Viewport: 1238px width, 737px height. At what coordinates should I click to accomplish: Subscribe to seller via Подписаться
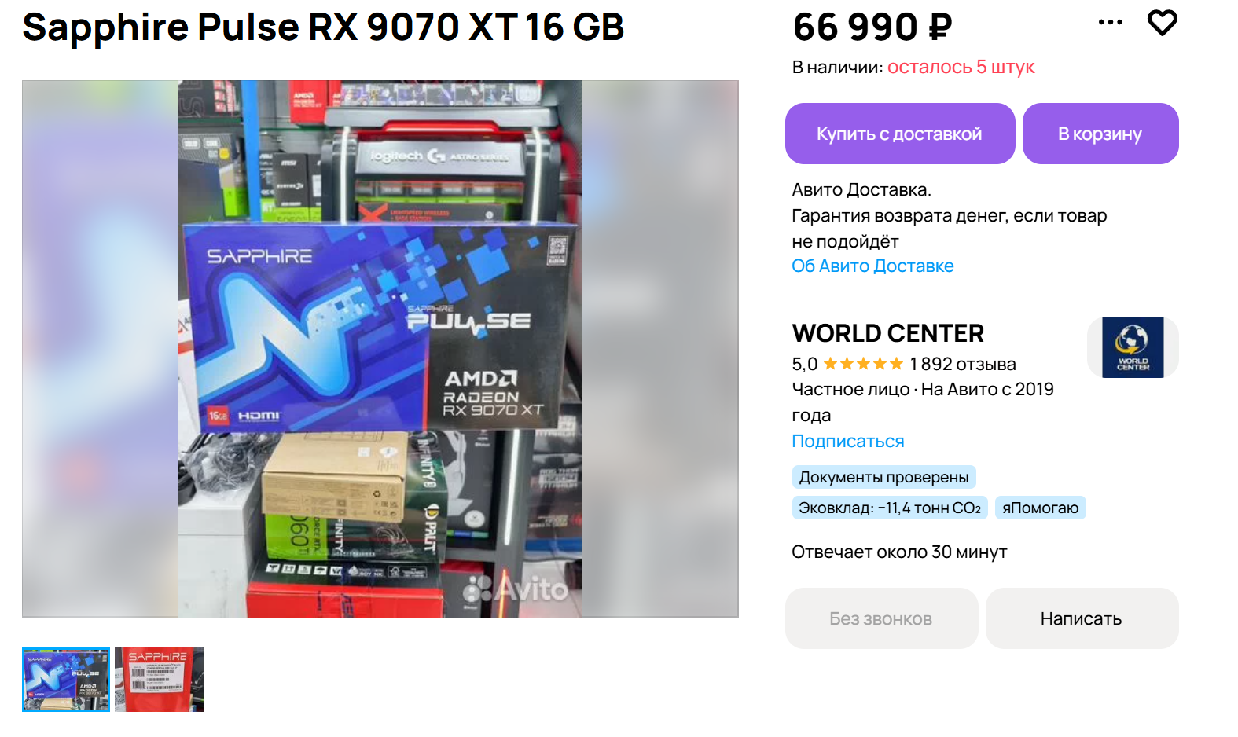[848, 441]
